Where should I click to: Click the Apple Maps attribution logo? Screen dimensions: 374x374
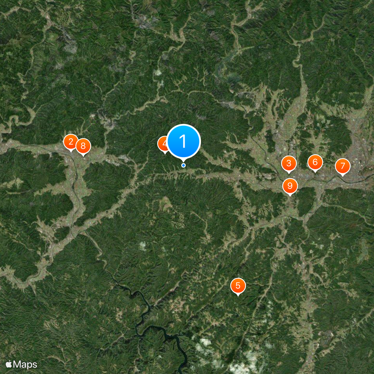coord(22,365)
